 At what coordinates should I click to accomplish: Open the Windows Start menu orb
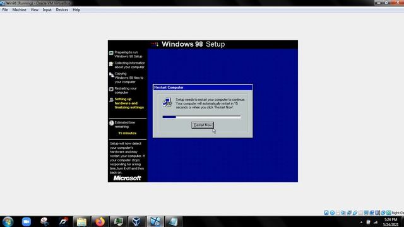tap(8, 221)
